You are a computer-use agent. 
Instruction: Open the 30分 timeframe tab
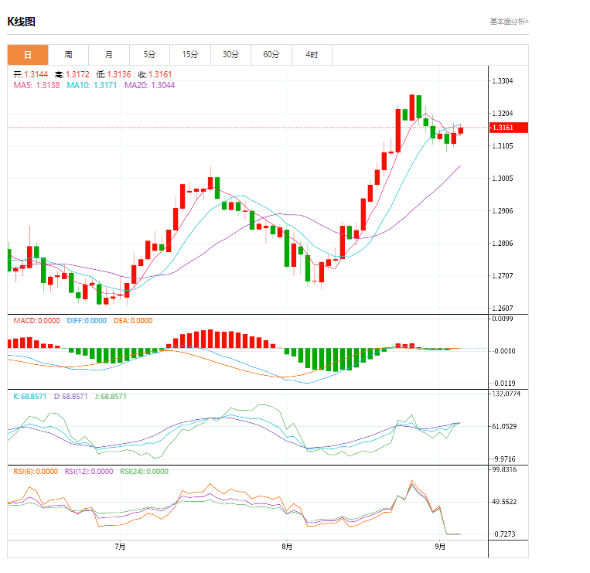(231, 55)
